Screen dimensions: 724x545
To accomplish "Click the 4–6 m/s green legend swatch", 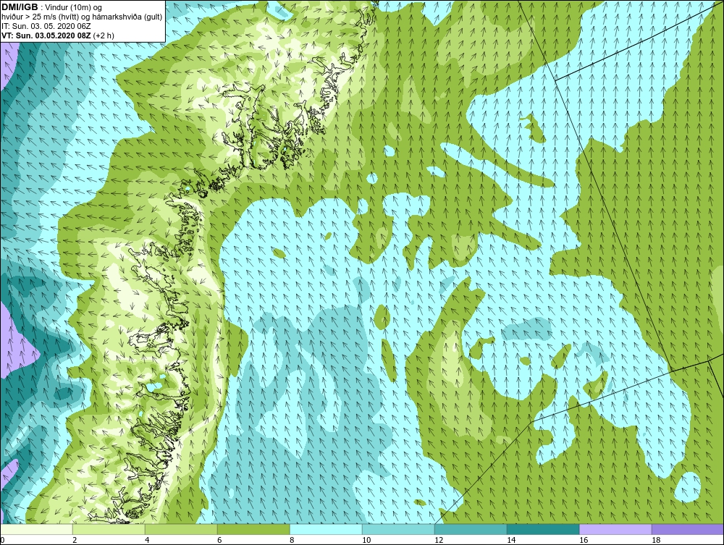I will pos(181,529).
